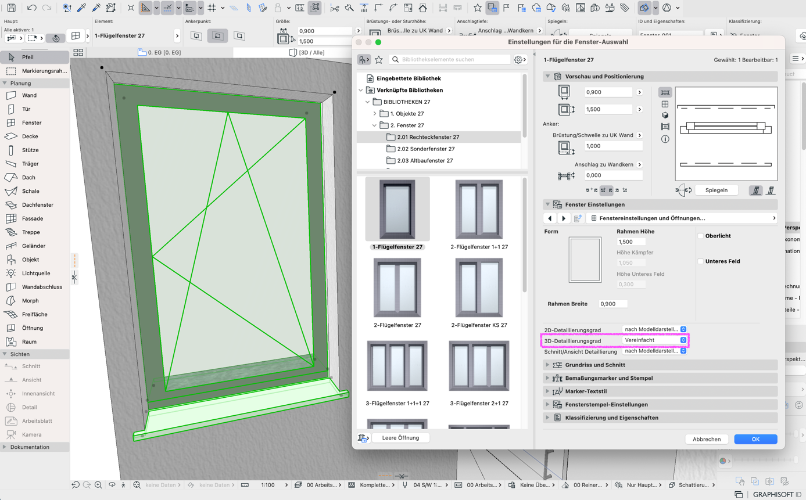Select 2.02 Sonderfenster 27 folder

pos(426,149)
